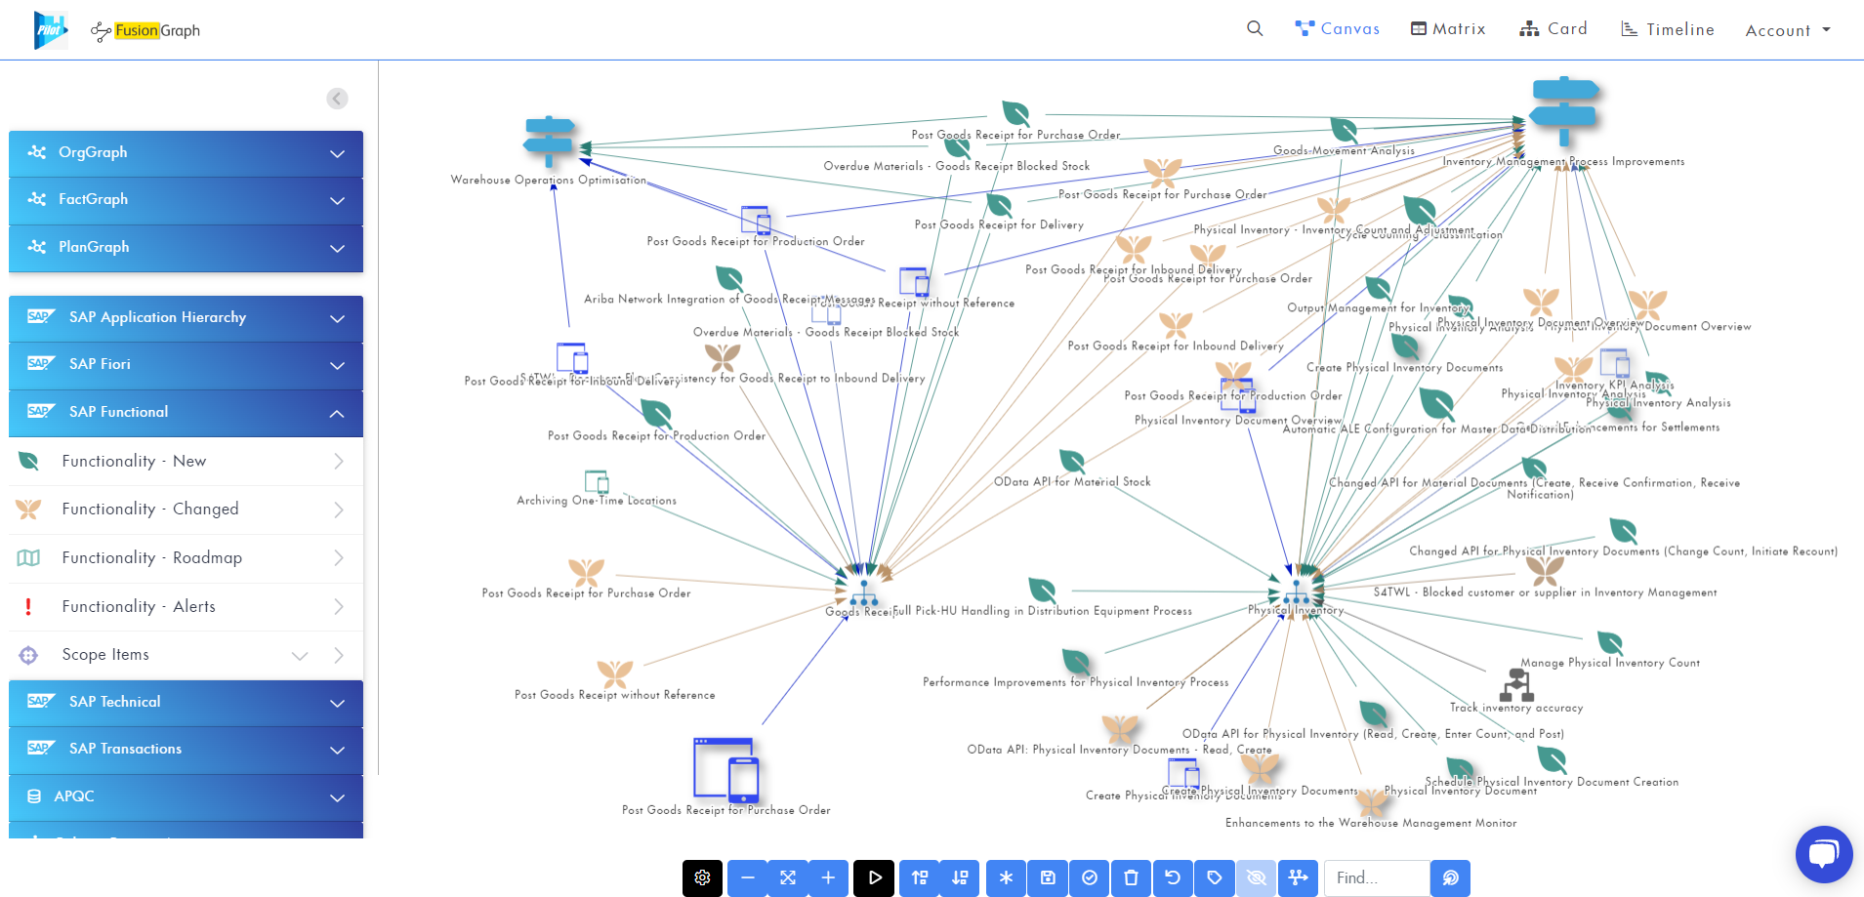Select OData API for Material Stock leaf

pyautogui.click(x=1072, y=461)
